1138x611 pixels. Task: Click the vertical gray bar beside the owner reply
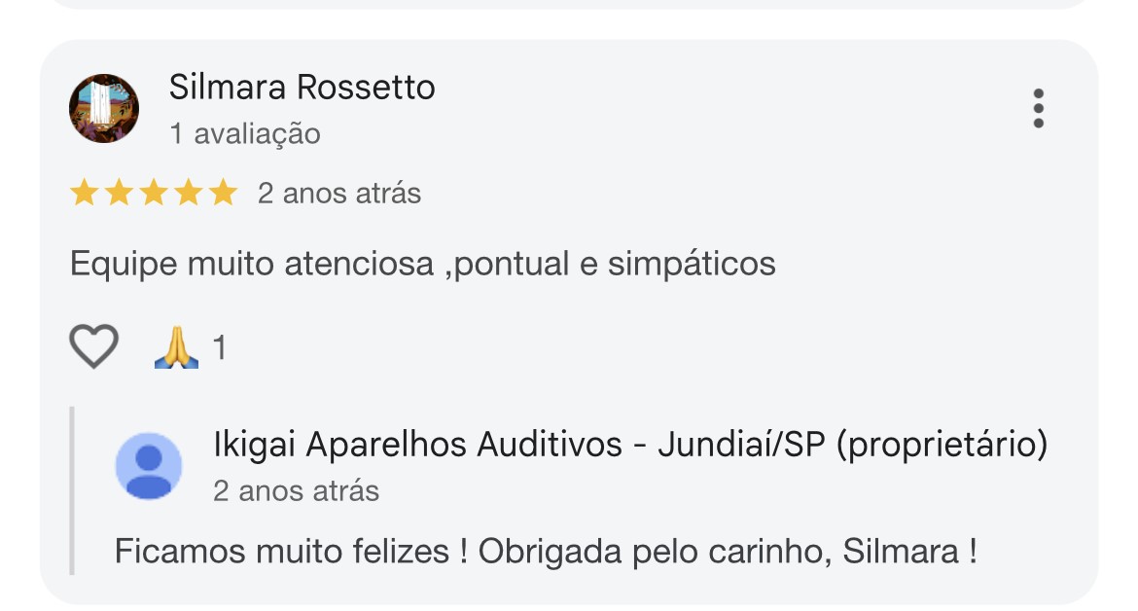[x=72, y=491]
